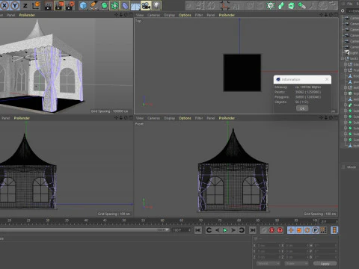The image size is (359, 269).
Task: Open ProRender menu in Perspective viewport
Action: (x=27, y=15)
